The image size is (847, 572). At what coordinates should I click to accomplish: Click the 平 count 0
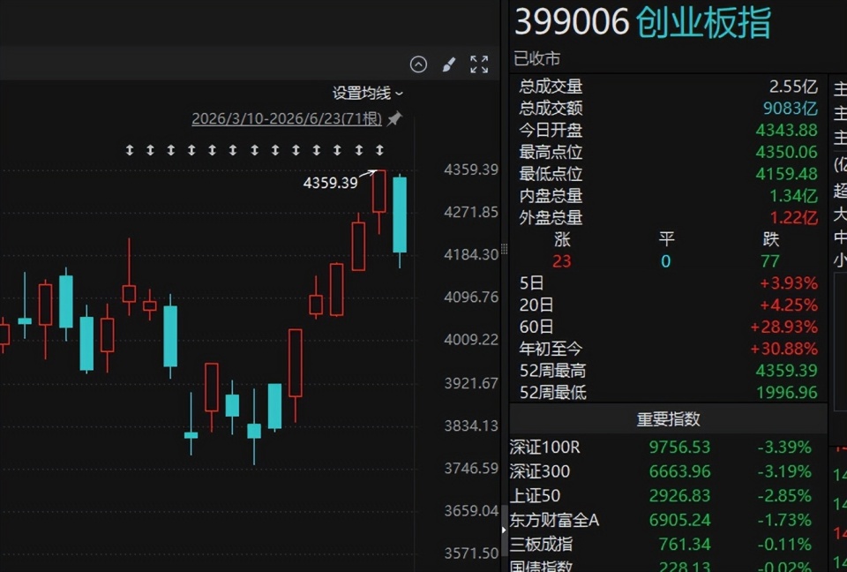click(x=665, y=261)
